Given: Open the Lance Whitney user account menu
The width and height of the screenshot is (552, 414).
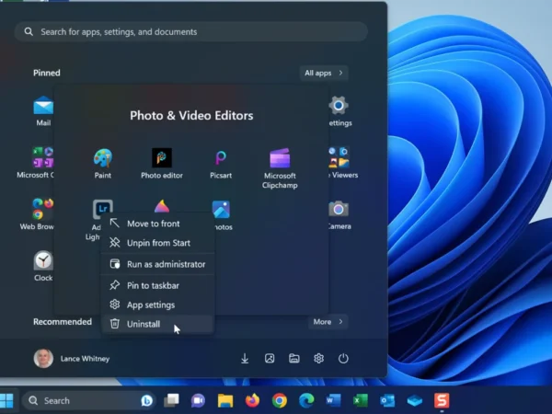Looking at the screenshot, I should [72, 359].
